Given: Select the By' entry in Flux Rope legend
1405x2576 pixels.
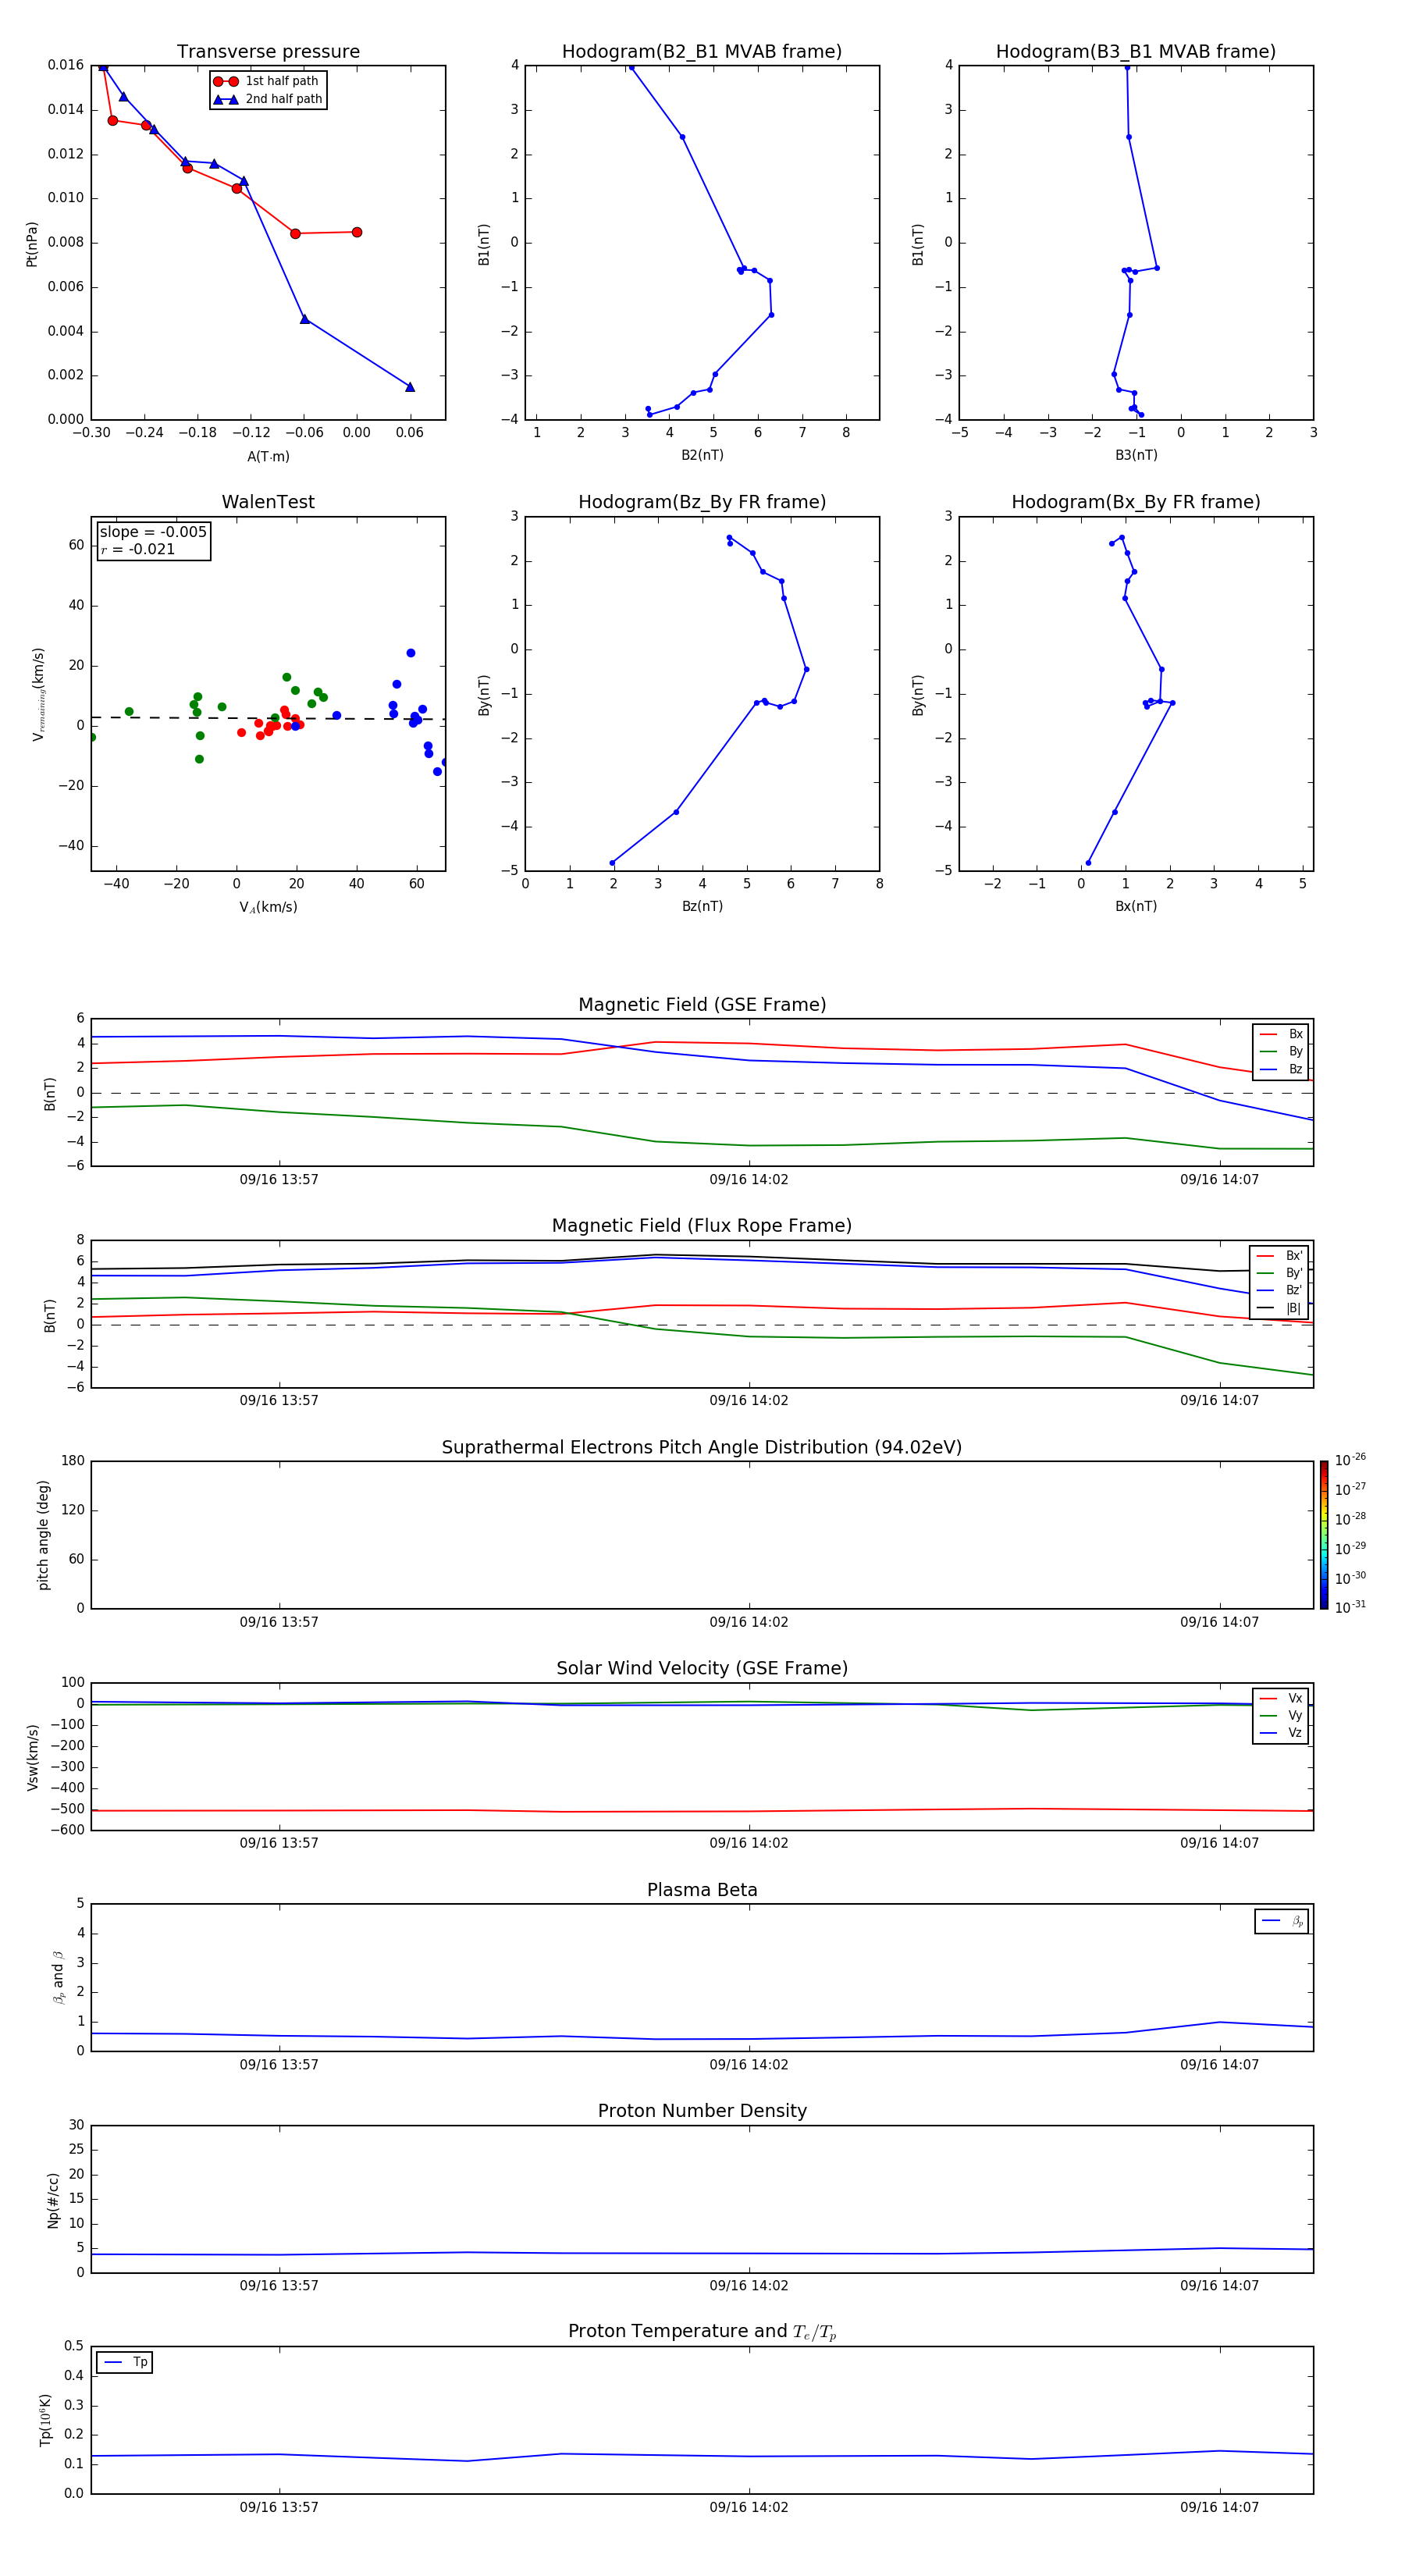Looking at the screenshot, I should (1280, 1273).
